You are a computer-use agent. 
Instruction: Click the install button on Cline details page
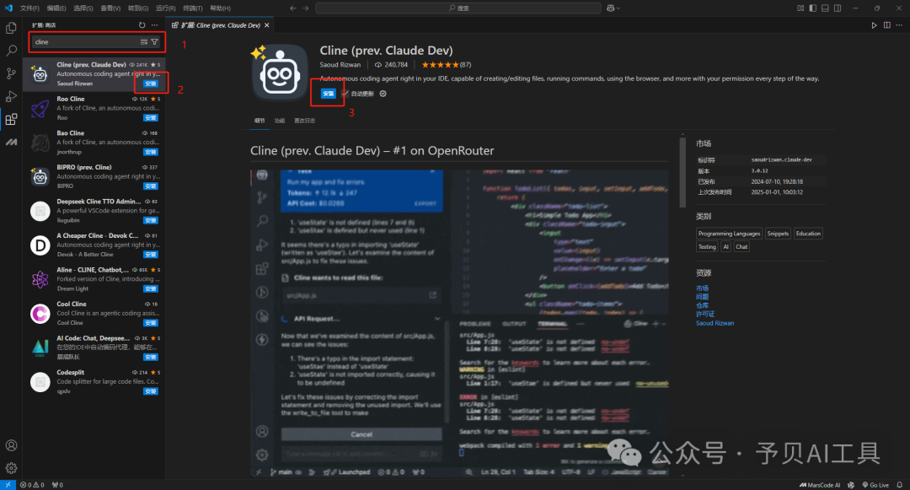point(328,94)
